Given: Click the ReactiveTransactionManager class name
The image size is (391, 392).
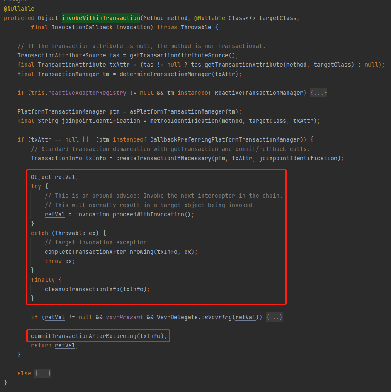Looking at the screenshot, I should [259, 93].
